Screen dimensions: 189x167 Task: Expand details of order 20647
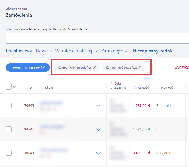98,106
